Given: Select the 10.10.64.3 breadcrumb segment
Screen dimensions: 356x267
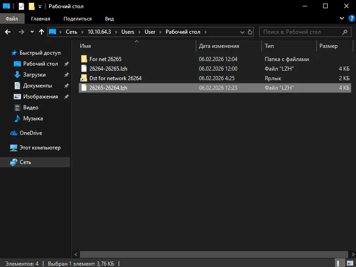Looking at the screenshot, I should [x=99, y=32].
